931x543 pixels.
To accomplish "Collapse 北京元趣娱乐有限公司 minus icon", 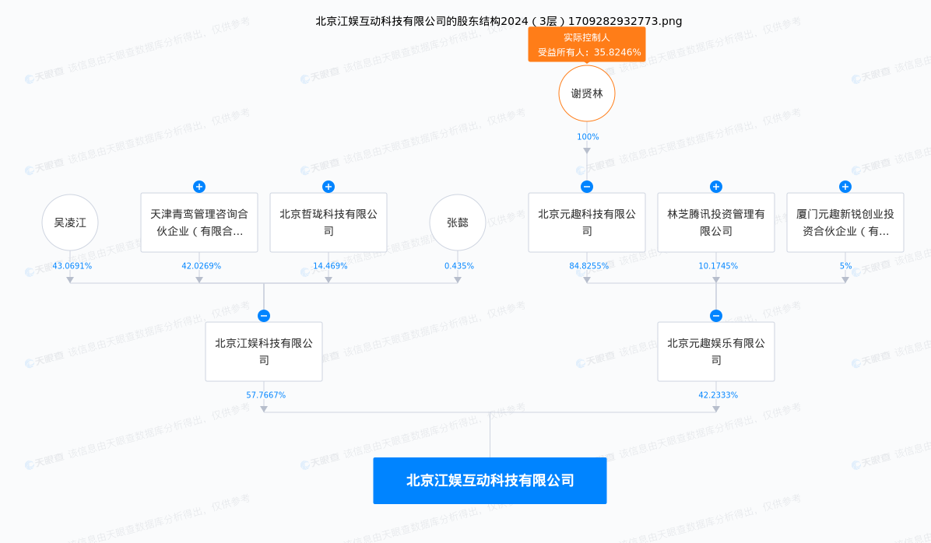I will click(716, 316).
